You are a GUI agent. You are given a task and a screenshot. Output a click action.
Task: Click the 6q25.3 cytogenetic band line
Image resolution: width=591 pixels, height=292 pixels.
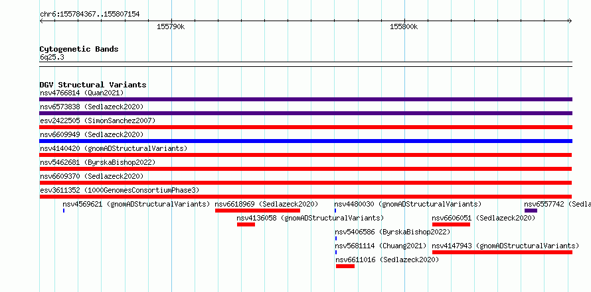[305, 64]
